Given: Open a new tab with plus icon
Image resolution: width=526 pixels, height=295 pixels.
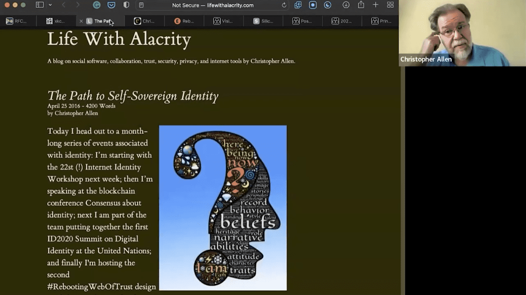Looking at the screenshot, I should [x=375, y=5].
